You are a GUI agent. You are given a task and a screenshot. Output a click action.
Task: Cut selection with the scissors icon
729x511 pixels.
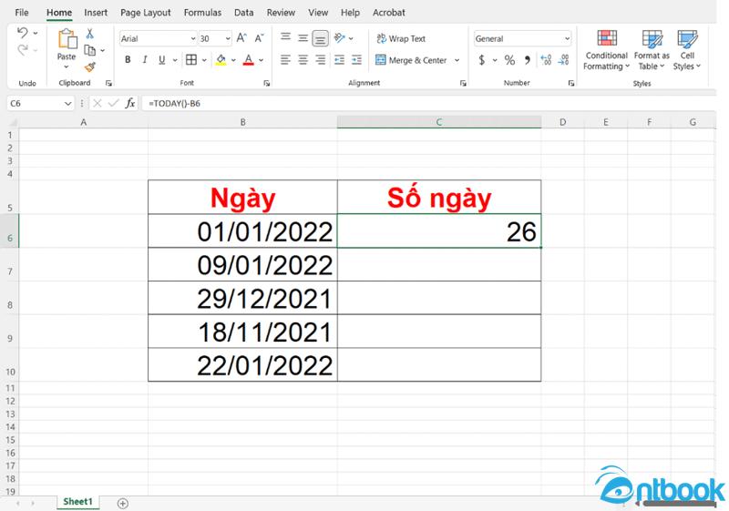point(89,34)
